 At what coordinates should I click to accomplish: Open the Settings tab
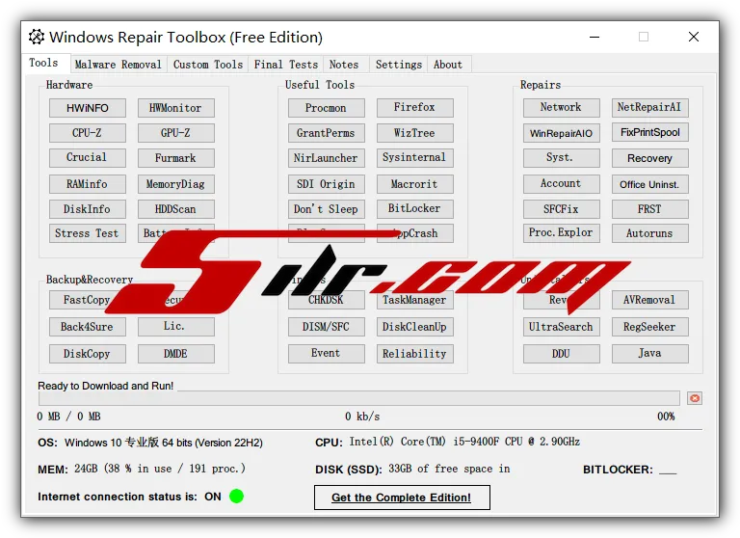tap(398, 65)
